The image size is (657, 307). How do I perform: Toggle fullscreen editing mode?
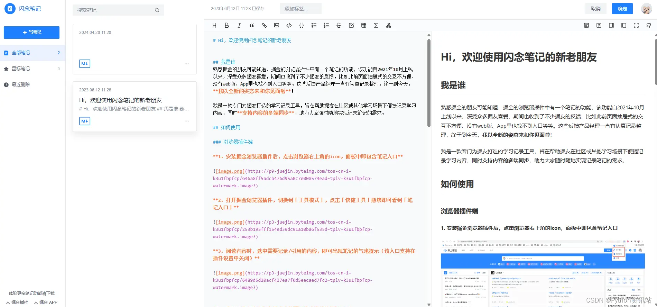click(636, 25)
